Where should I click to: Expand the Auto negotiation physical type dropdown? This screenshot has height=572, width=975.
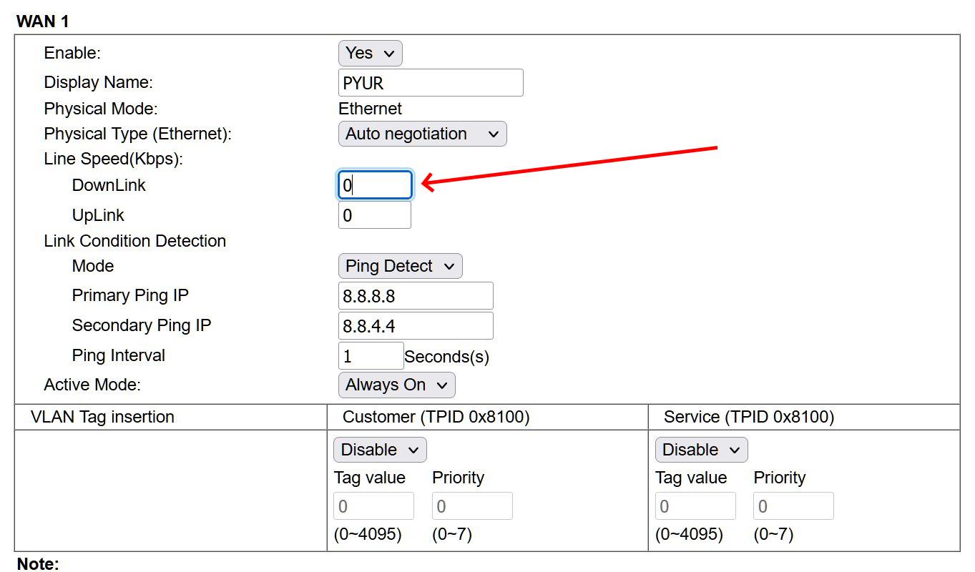pos(422,134)
